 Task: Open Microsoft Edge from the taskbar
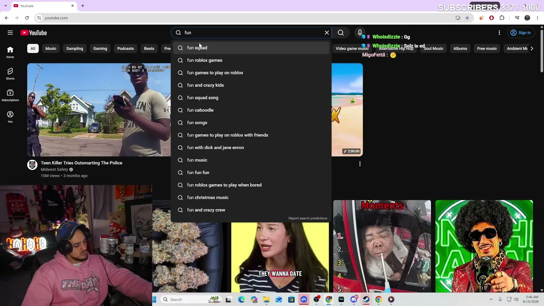pyautogui.click(x=241, y=300)
